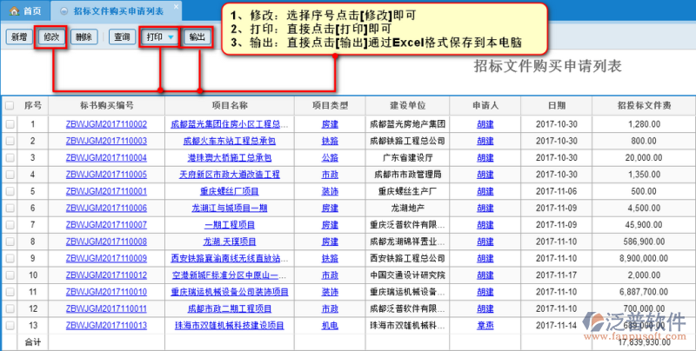Open link ZBWJGM2017110008

click(106, 242)
